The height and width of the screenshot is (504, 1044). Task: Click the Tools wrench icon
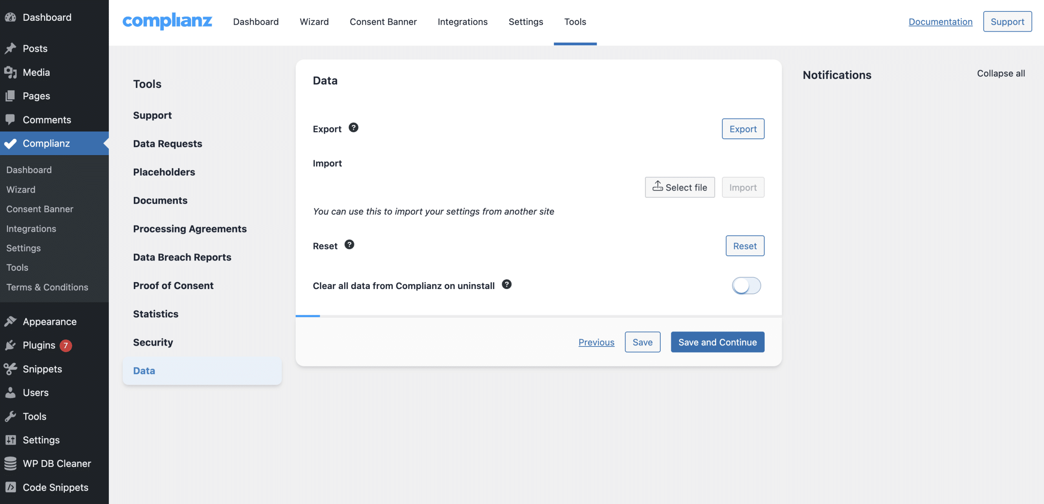(11, 416)
